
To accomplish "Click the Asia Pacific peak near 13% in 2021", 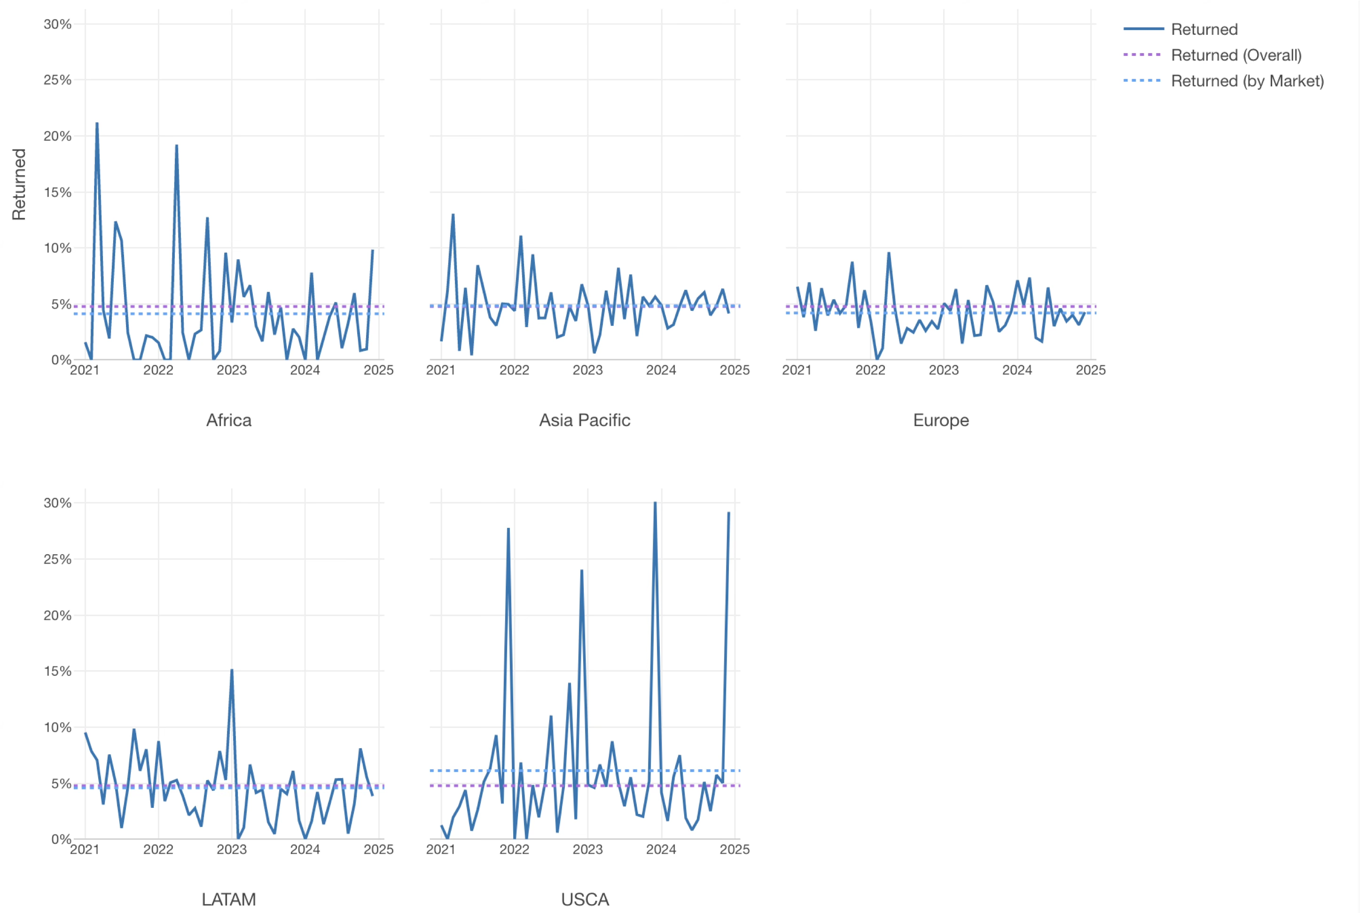I will pyautogui.click(x=453, y=215).
